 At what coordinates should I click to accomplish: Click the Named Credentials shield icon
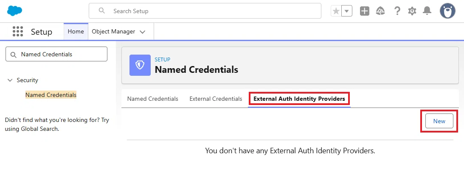140,65
